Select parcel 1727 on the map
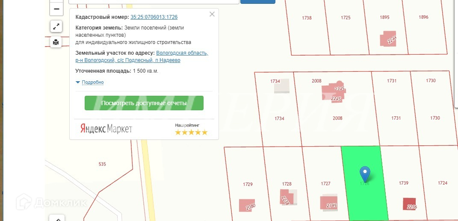Viewport: 458px width, 221px height. 326,183
